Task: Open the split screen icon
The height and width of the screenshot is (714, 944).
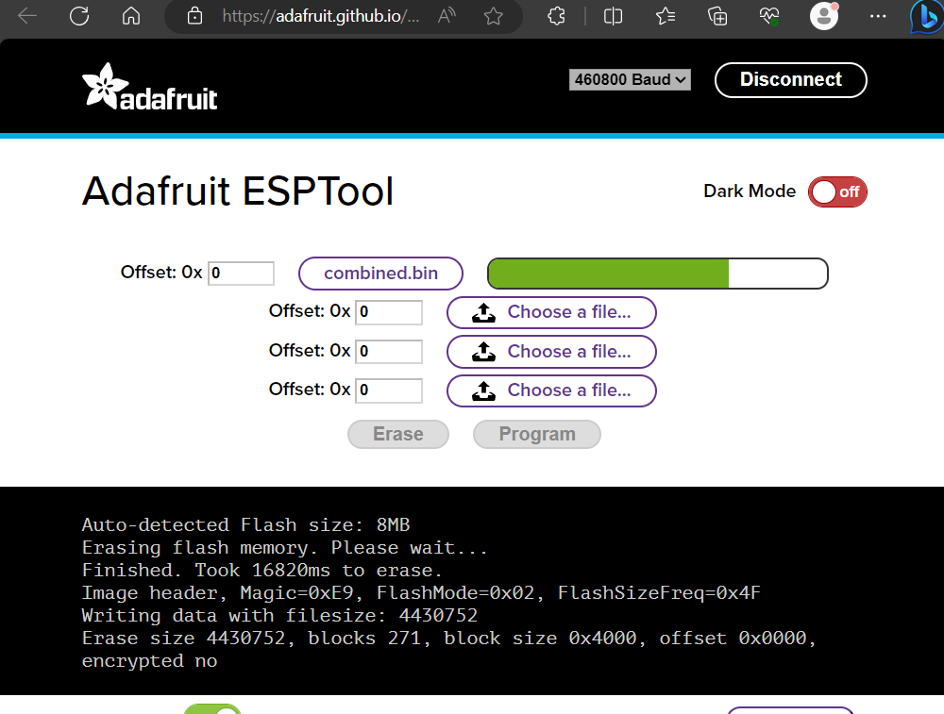Action: [613, 16]
